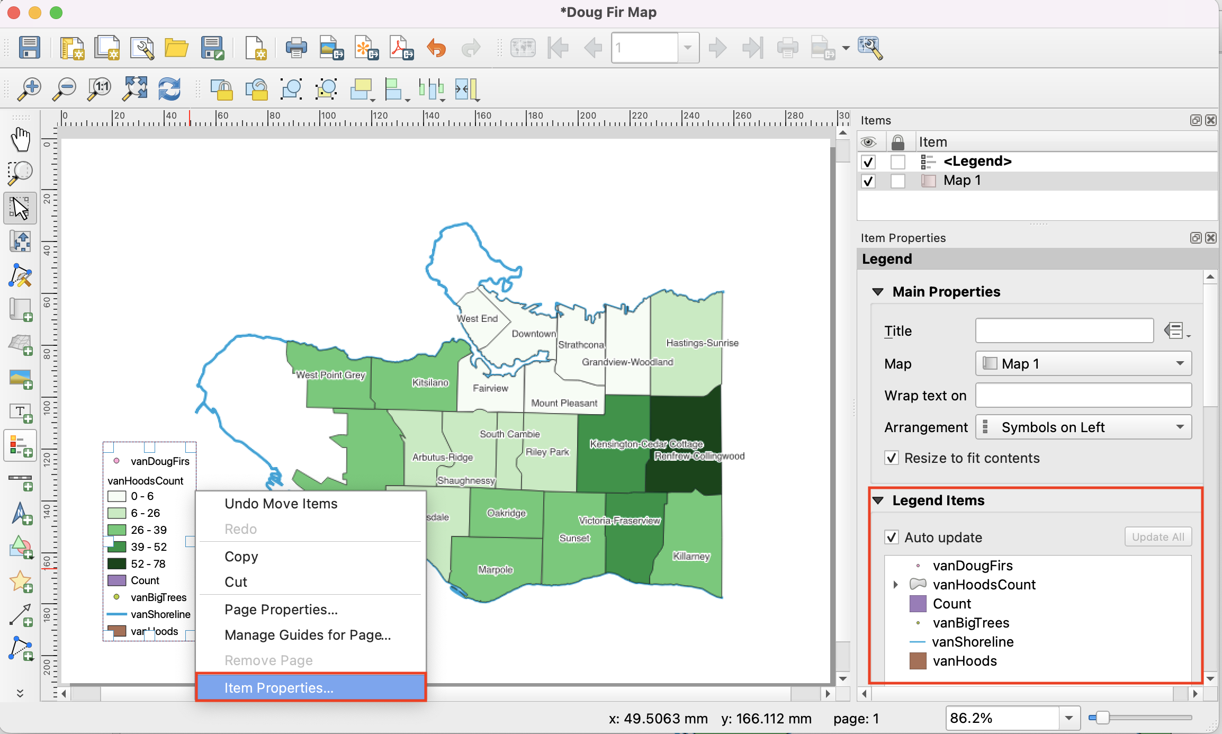Toggle visibility of Map 1 item
The height and width of the screenshot is (734, 1222).
tap(868, 181)
